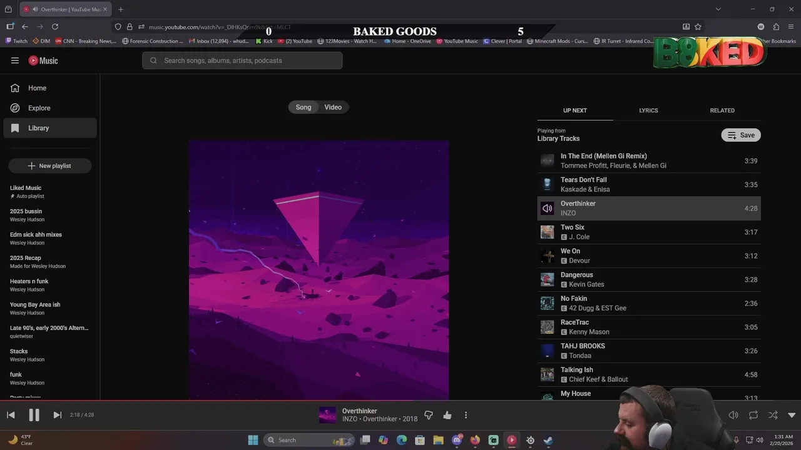Focus the search songs, albums, artists field
The height and width of the screenshot is (450, 801).
pos(242,61)
